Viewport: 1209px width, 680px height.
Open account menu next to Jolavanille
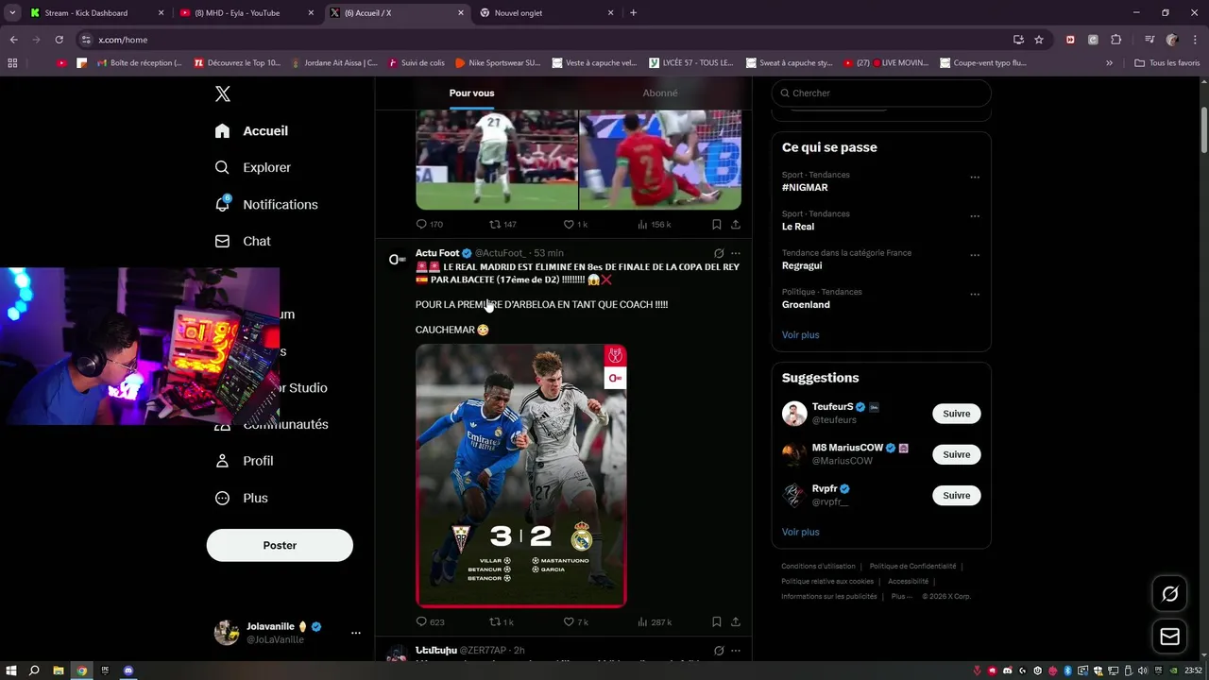pos(356,633)
